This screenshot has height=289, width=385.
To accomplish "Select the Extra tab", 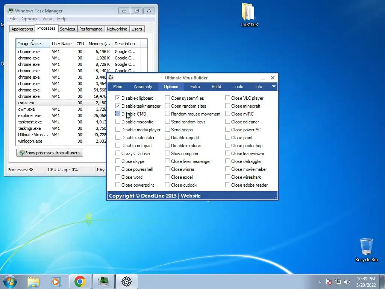I will click(x=195, y=87).
